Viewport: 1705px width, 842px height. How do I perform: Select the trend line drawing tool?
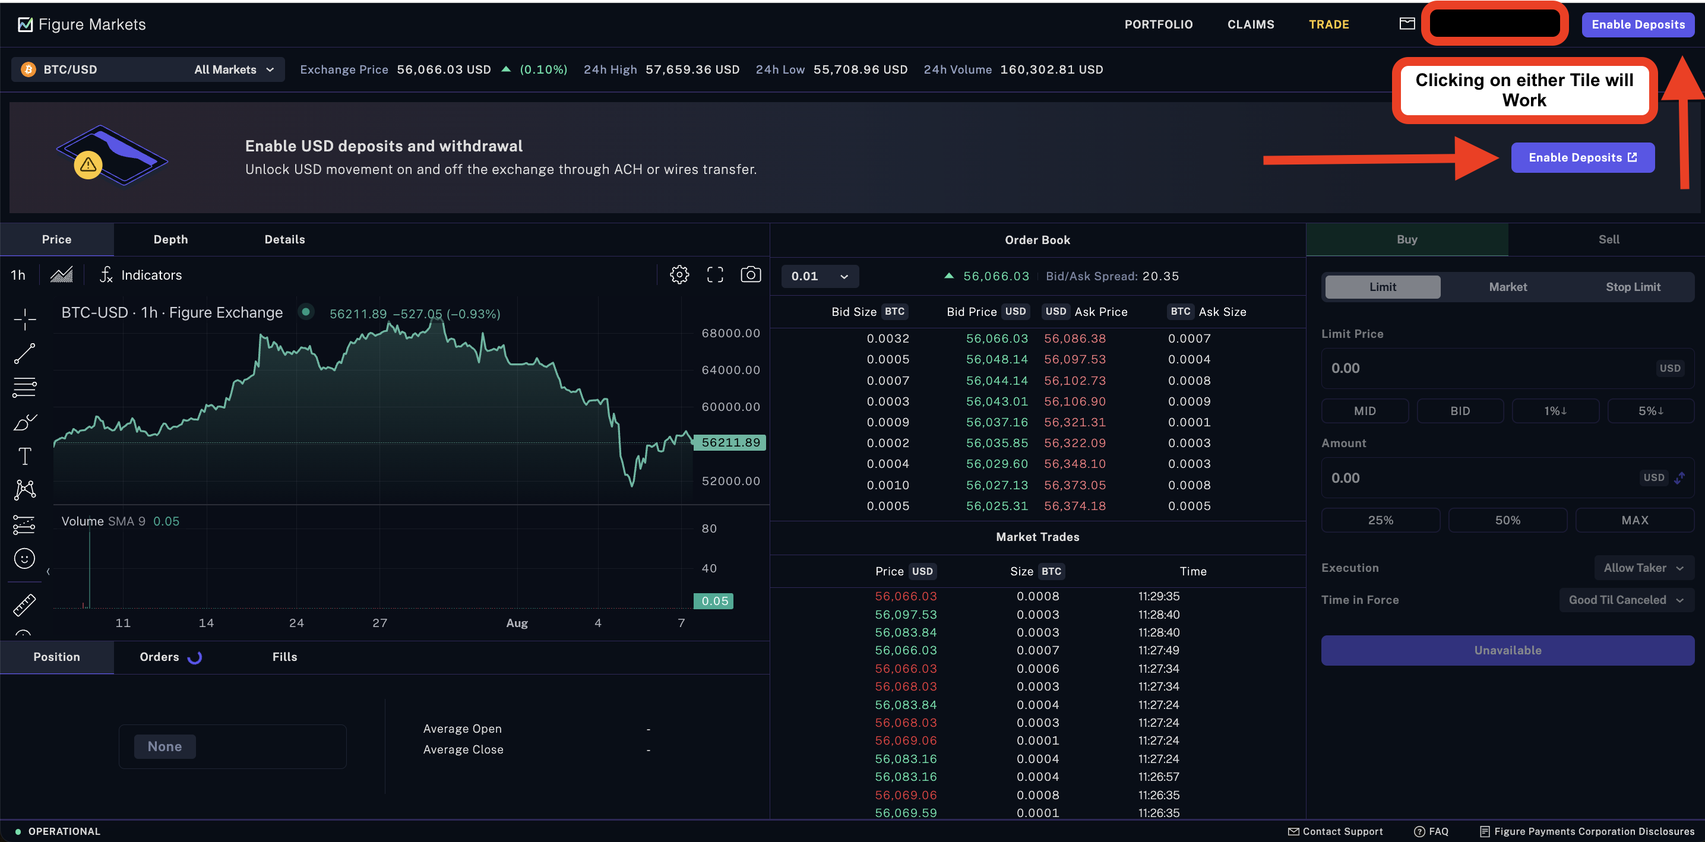24,353
